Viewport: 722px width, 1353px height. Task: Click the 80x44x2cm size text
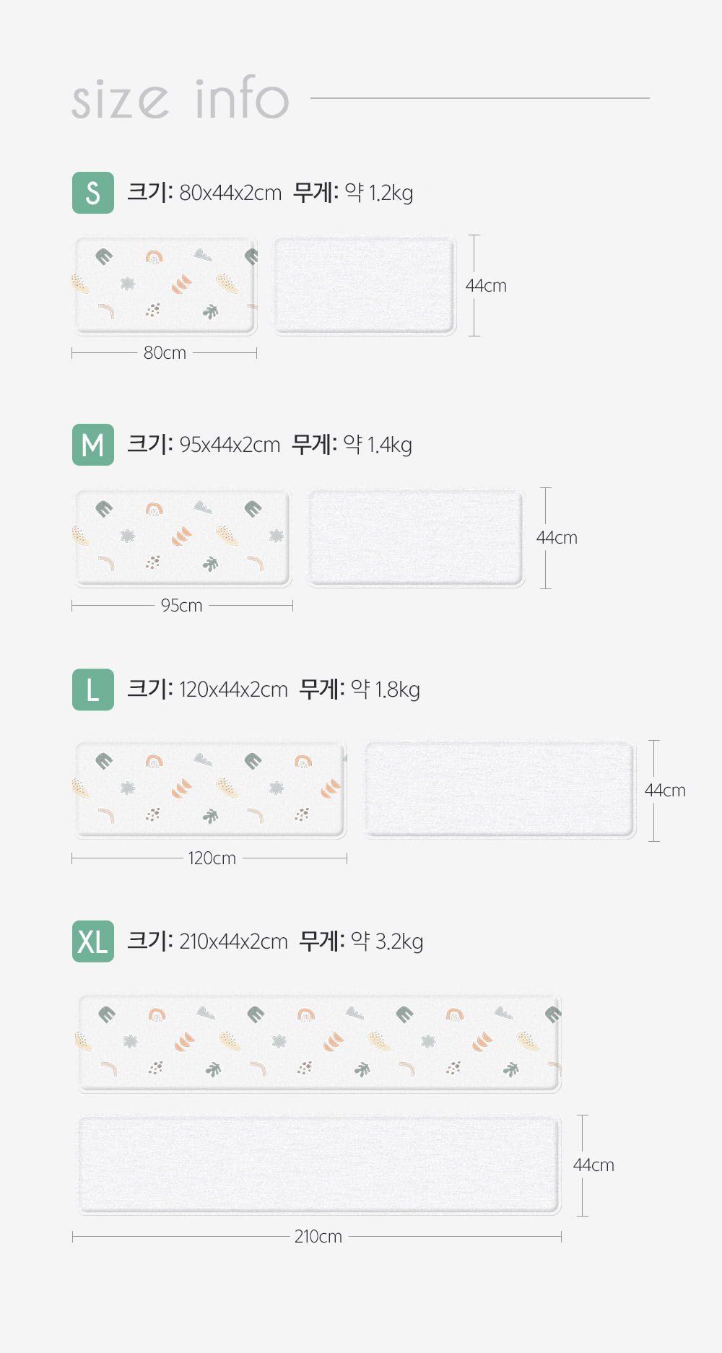[230, 193]
